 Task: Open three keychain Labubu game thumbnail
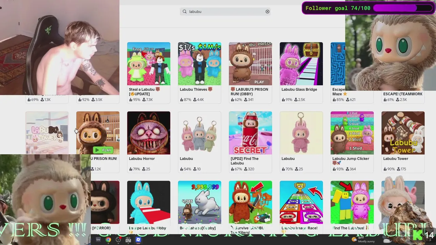(x=199, y=133)
